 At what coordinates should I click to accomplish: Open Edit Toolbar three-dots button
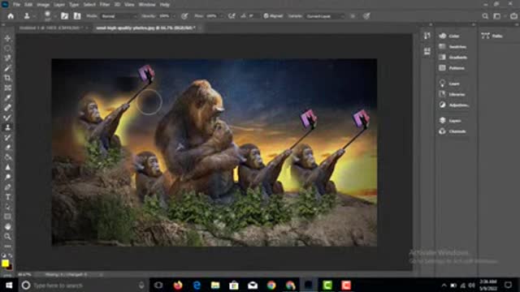[x=7, y=247]
